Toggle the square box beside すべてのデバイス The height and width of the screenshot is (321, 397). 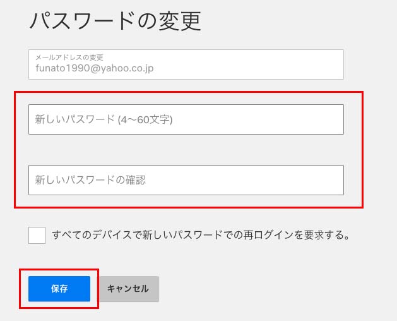point(37,235)
